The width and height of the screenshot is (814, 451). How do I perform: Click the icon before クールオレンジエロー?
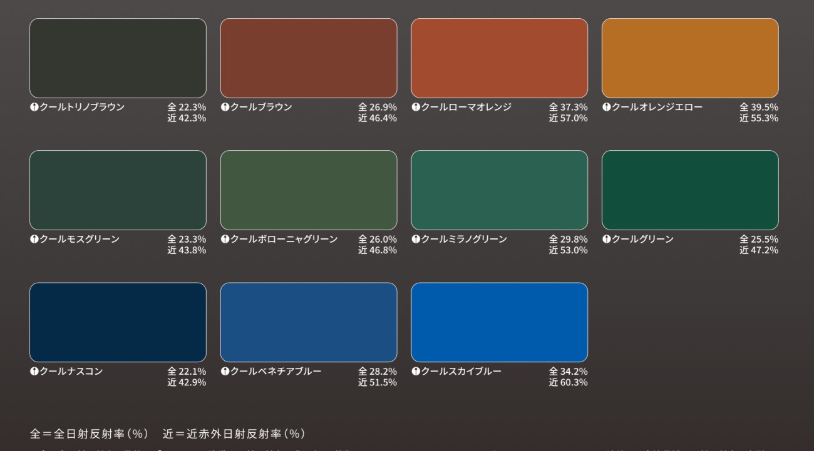tap(606, 108)
